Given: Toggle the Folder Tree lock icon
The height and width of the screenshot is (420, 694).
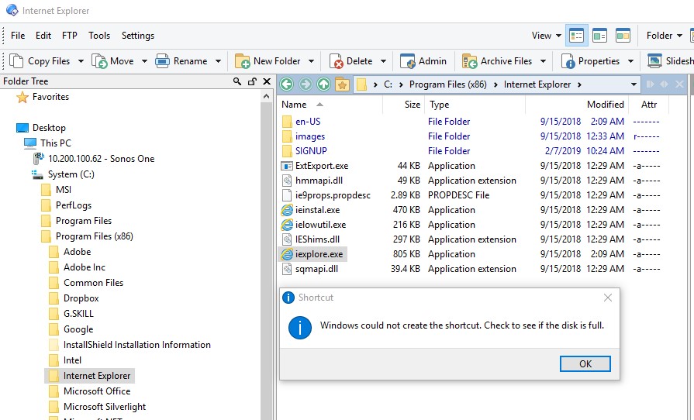Looking at the screenshot, I should (252, 81).
